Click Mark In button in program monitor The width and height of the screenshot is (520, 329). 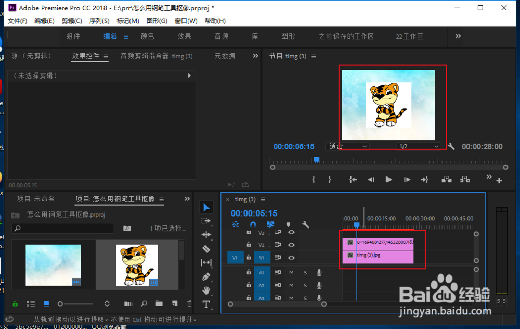(x=314, y=180)
